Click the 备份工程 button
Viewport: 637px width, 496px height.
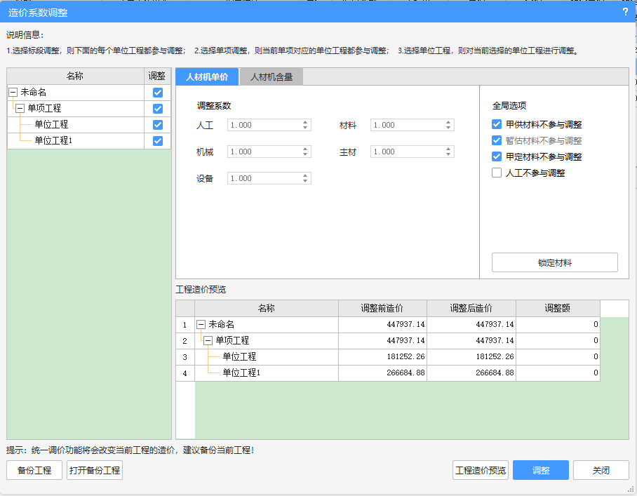coord(34,470)
